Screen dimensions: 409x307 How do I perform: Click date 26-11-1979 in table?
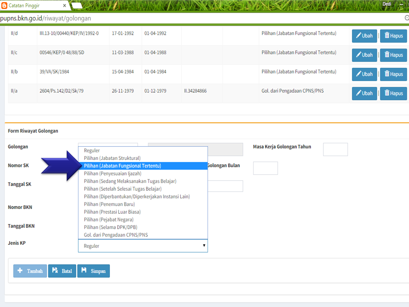(x=123, y=91)
